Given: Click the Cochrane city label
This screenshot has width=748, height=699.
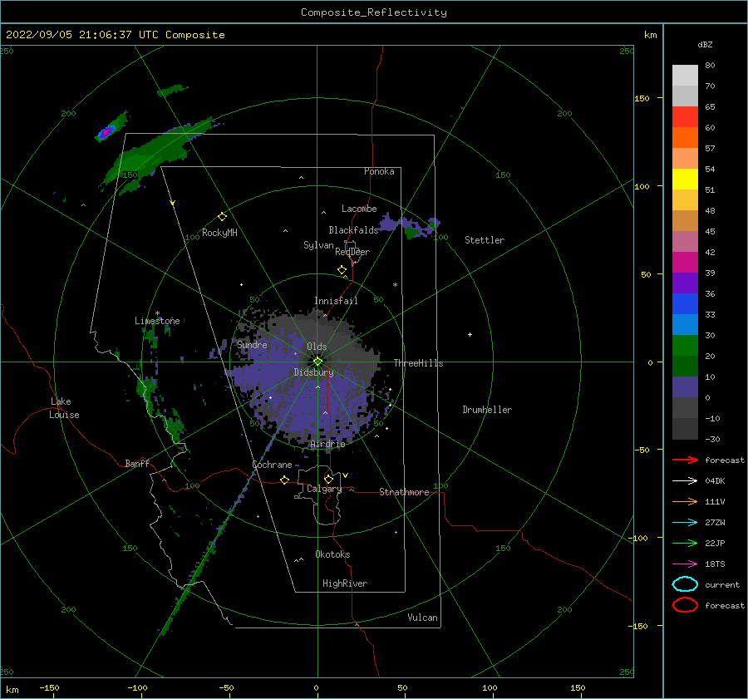Looking at the screenshot, I should (272, 465).
